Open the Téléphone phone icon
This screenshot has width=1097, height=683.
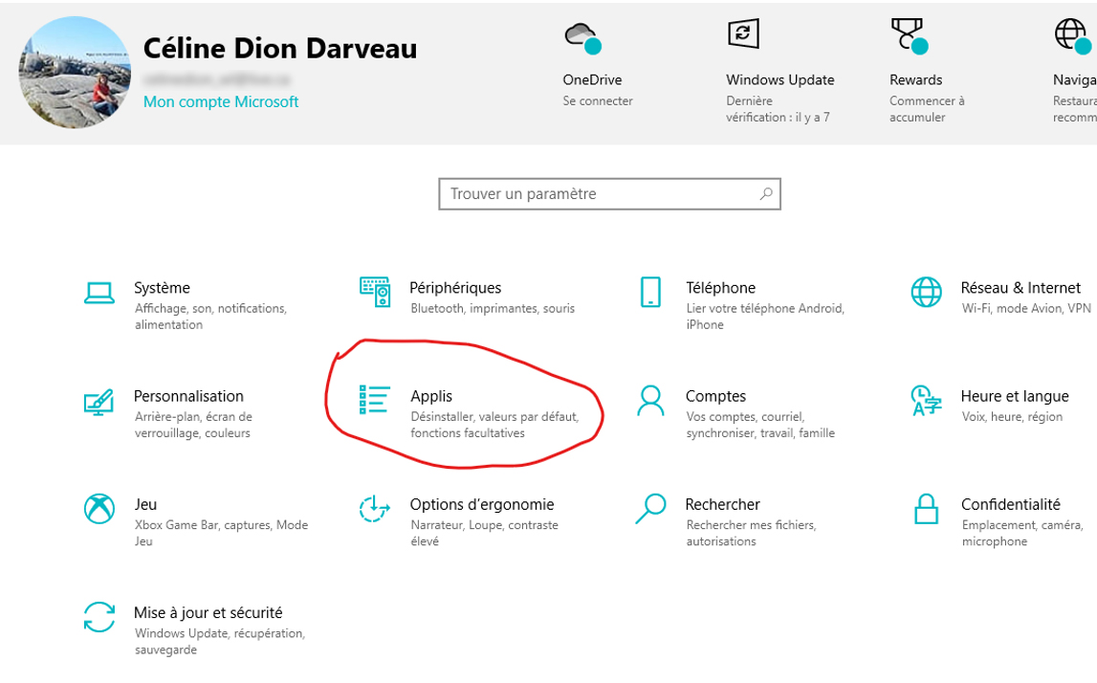click(x=650, y=293)
